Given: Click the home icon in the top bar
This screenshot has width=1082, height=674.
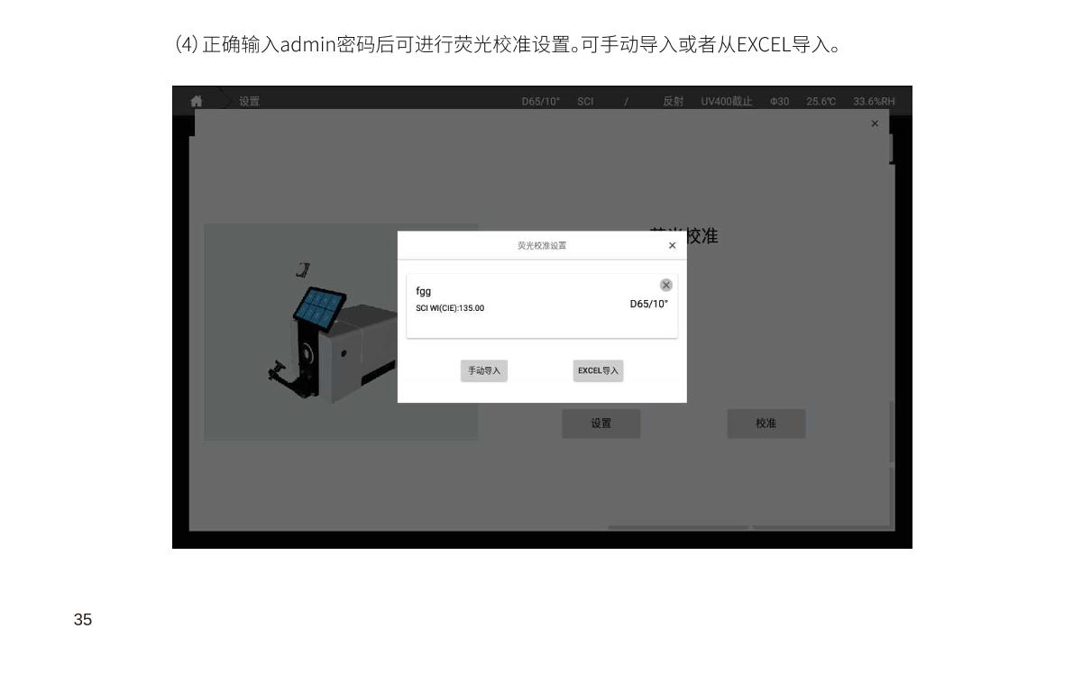Looking at the screenshot, I should pyautogui.click(x=197, y=102).
